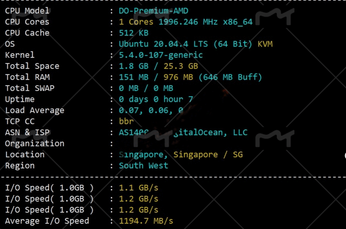Click second 'I/O Speed( 1.0GB )' label
Screen dimensions: 346x229
[49, 199]
